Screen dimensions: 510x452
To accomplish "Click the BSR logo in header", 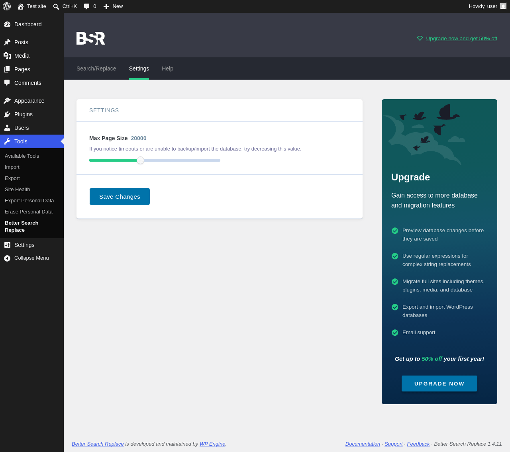I will 91,38.
